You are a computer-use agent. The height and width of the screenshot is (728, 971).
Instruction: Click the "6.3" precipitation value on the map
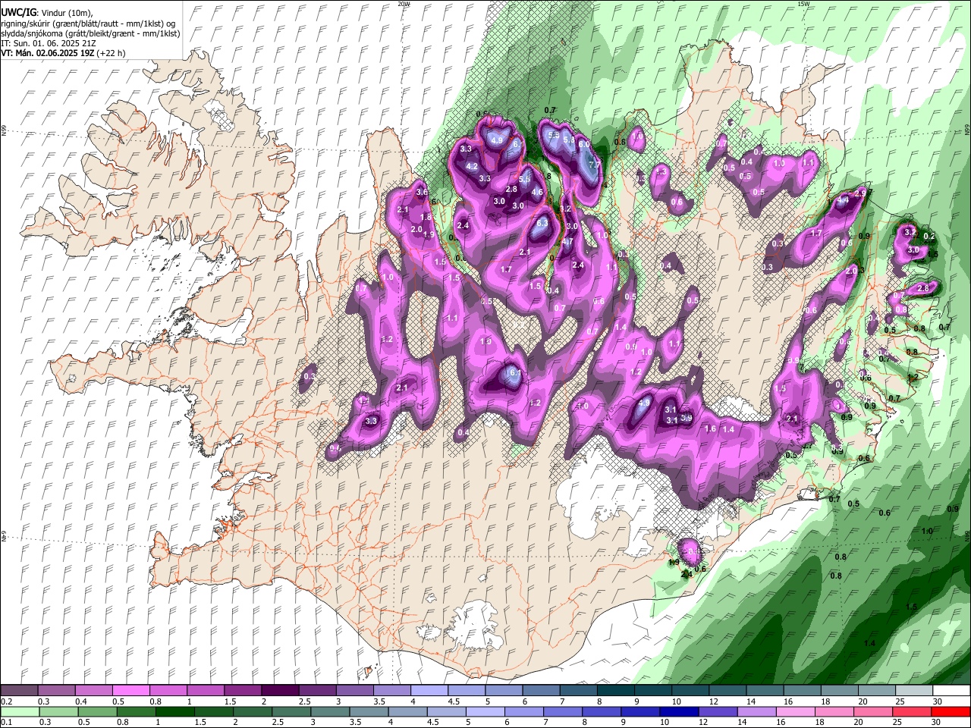point(542,224)
